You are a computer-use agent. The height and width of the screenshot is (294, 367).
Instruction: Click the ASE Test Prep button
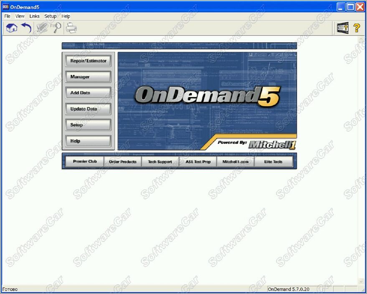coord(198,162)
